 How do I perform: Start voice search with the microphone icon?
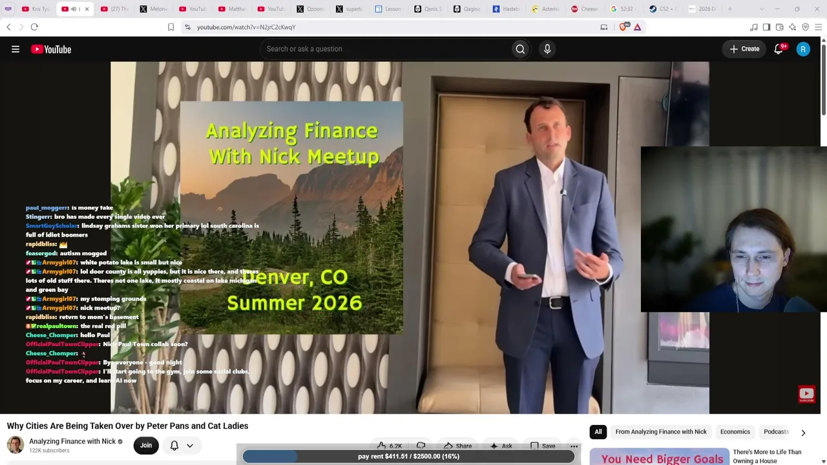tap(547, 49)
